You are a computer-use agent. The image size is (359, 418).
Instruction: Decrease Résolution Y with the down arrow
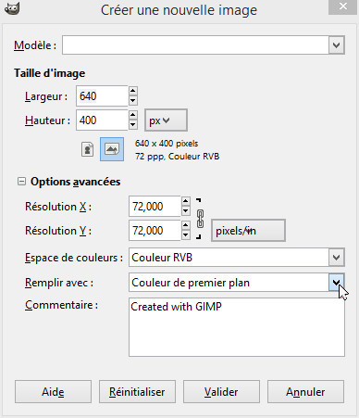(x=185, y=235)
